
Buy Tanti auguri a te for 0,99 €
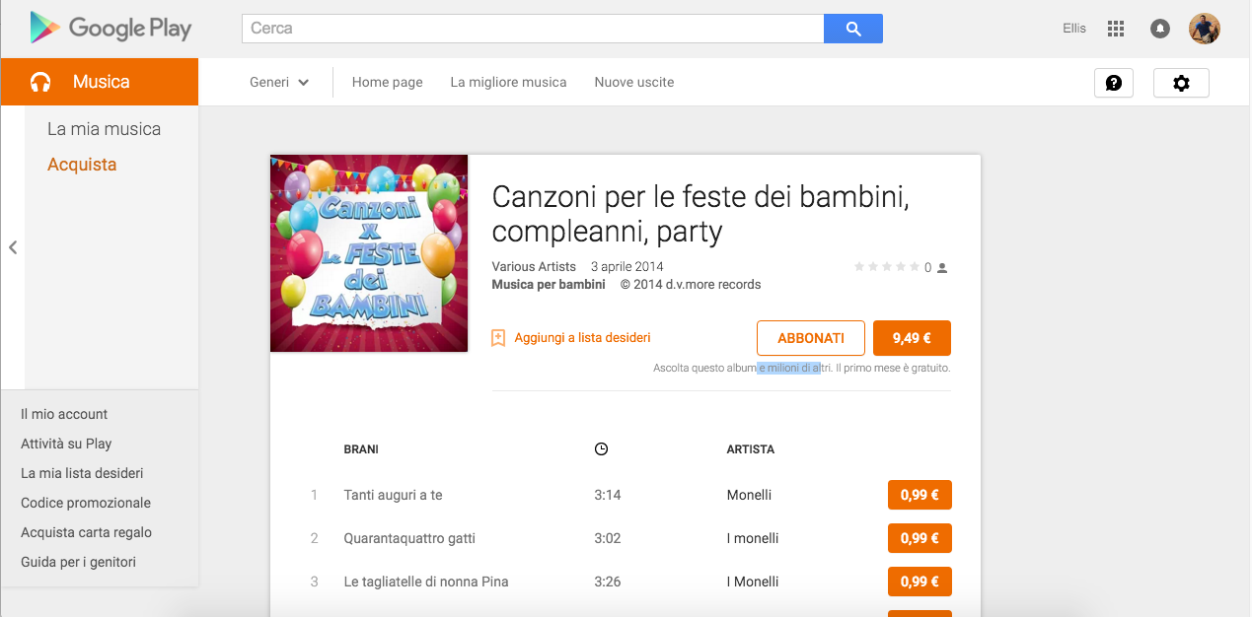coord(920,495)
